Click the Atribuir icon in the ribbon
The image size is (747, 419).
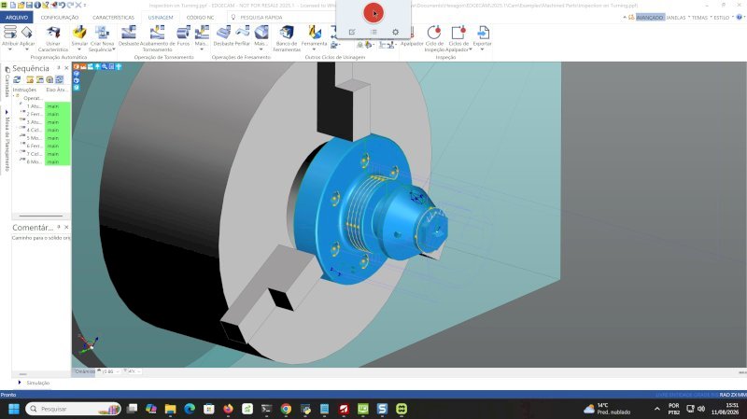coord(10,33)
